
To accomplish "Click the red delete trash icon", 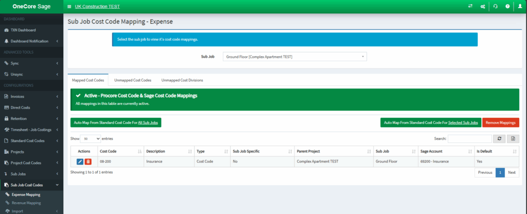I will coord(88,162).
